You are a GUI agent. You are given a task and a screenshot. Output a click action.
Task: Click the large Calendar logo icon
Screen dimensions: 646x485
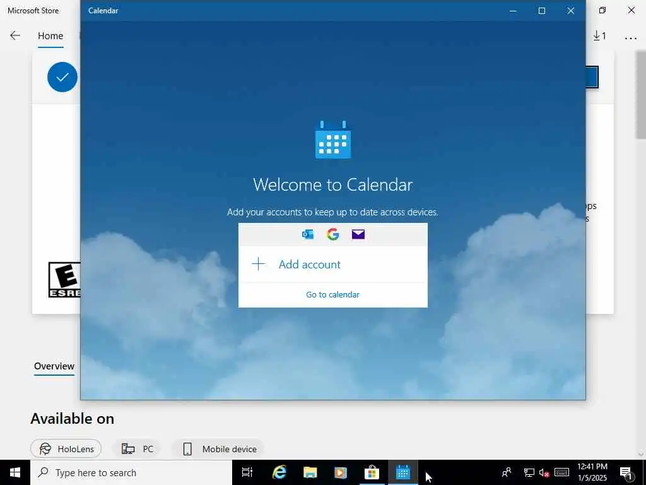[x=333, y=140]
